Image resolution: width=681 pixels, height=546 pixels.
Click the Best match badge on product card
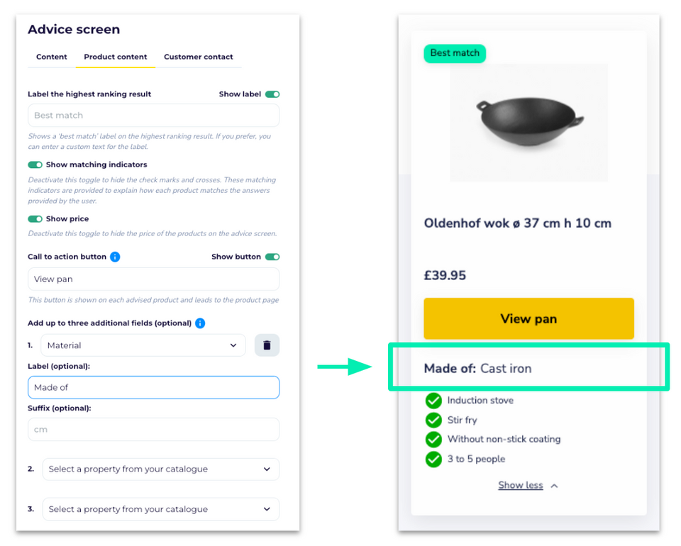click(455, 53)
